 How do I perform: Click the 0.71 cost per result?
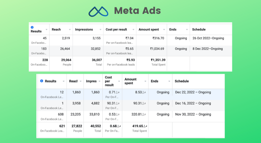point(114,92)
